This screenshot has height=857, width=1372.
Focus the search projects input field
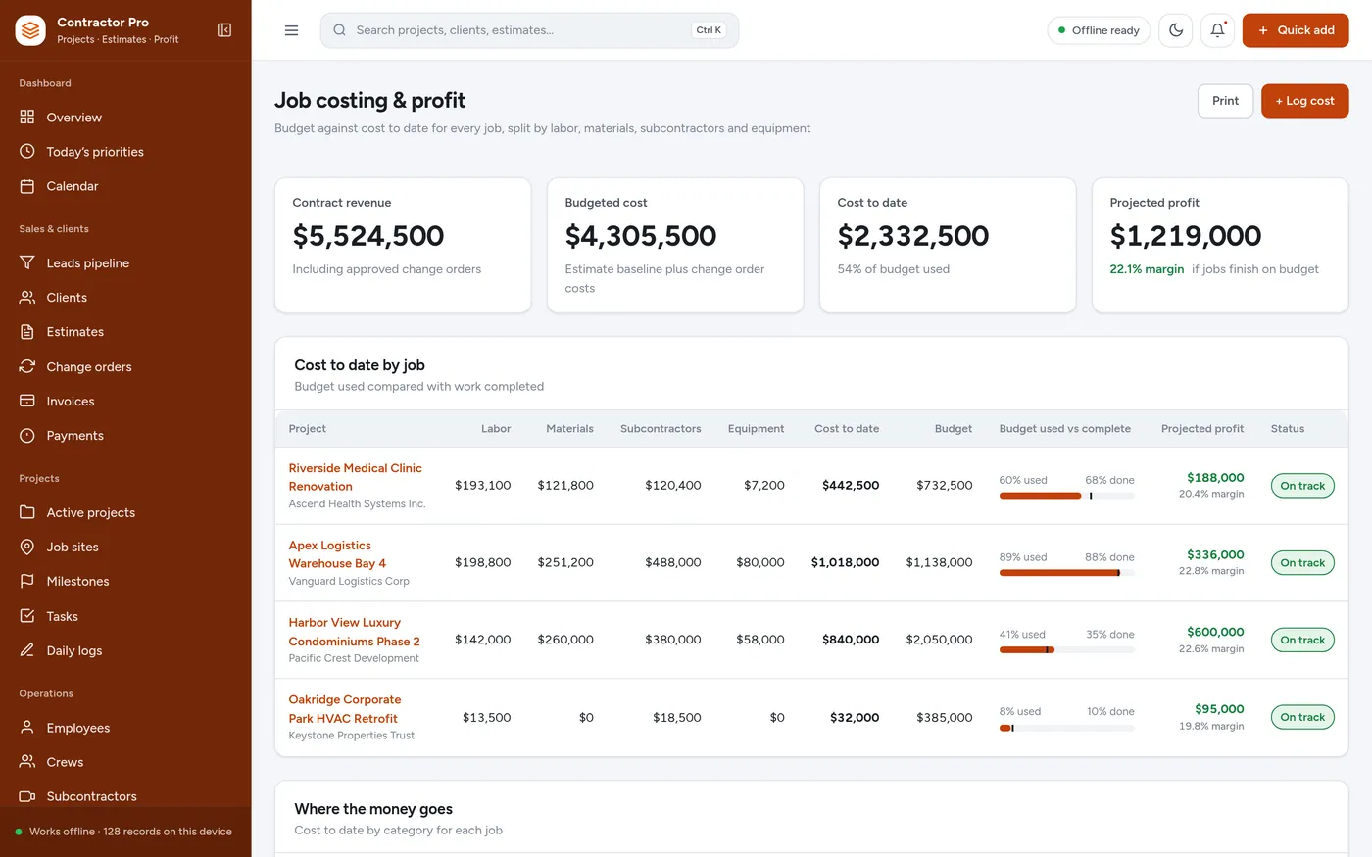pyautogui.click(x=529, y=30)
